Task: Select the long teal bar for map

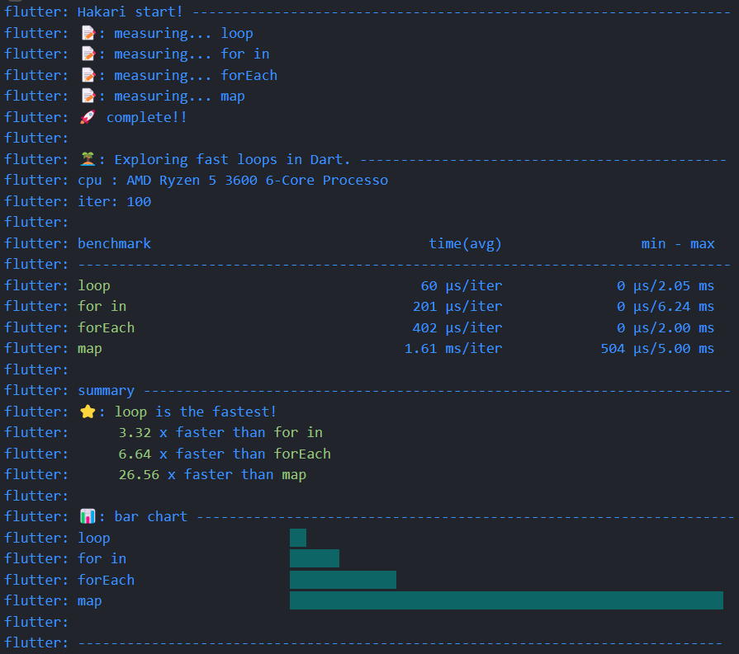Action: click(506, 600)
